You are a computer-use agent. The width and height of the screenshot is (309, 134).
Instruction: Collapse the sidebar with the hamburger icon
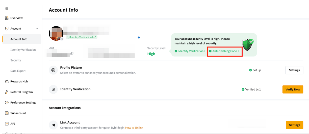(x=7, y=9)
